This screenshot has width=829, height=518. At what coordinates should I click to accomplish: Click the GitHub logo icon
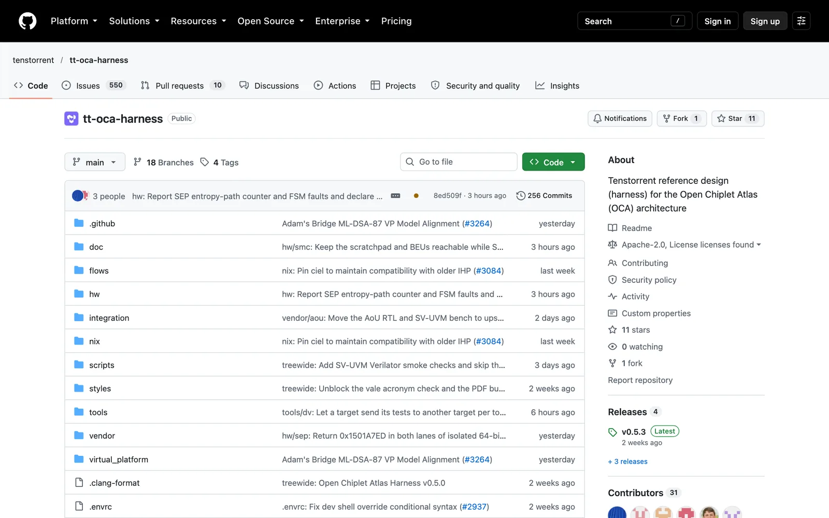(27, 21)
